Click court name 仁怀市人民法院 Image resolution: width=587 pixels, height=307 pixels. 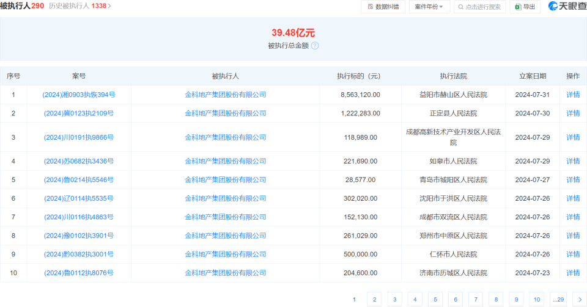pos(453,255)
